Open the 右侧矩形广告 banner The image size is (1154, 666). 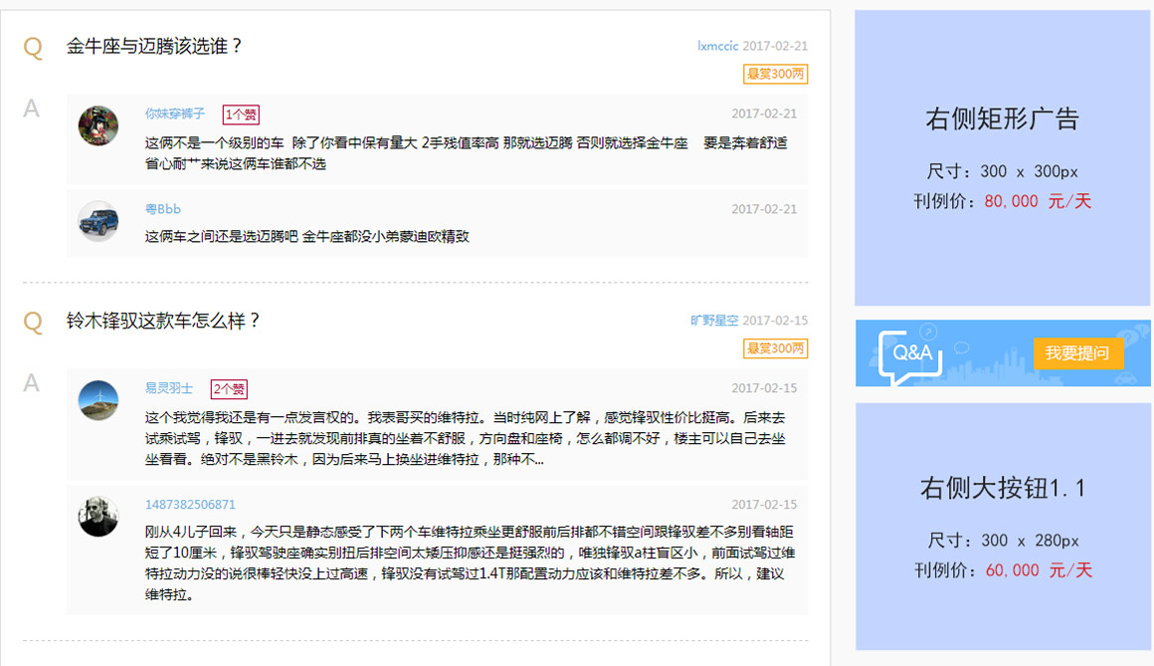(1003, 157)
